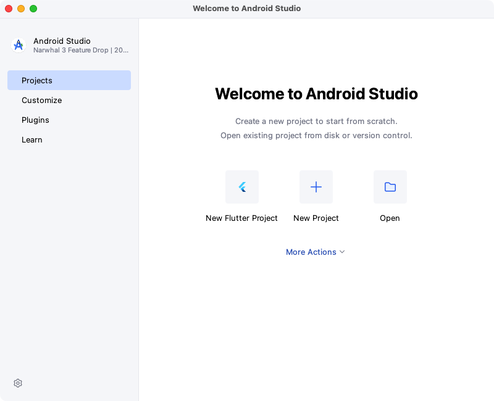Minimize the window with the yellow button
Screen dimensions: 494x401
tap(21, 9)
